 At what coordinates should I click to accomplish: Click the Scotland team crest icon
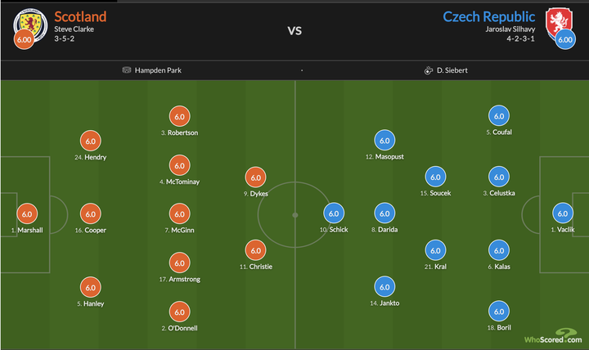click(x=29, y=22)
